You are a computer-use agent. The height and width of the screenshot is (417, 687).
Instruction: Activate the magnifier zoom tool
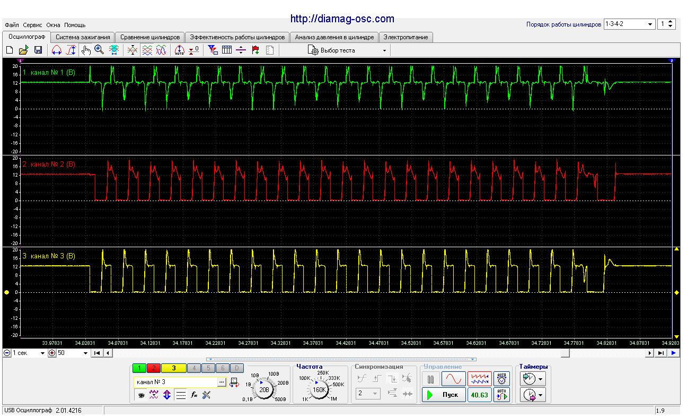99,50
